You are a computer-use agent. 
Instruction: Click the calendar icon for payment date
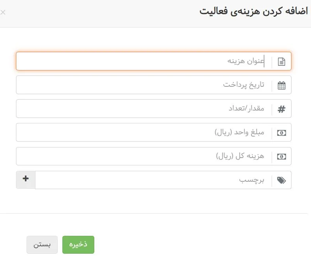tap(281, 85)
